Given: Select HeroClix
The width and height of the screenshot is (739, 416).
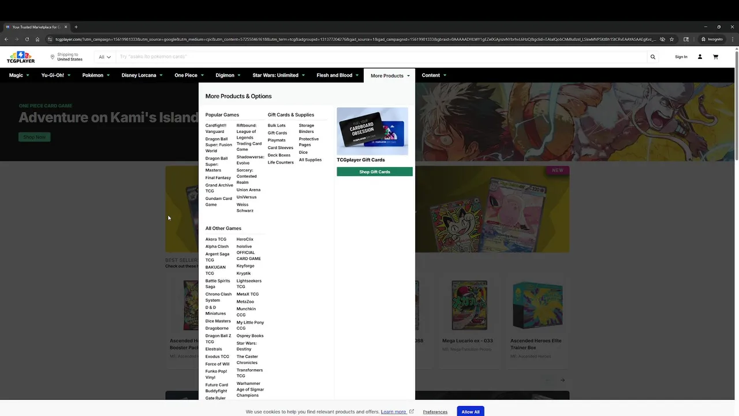Looking at the screenshot, I should 245,239.
